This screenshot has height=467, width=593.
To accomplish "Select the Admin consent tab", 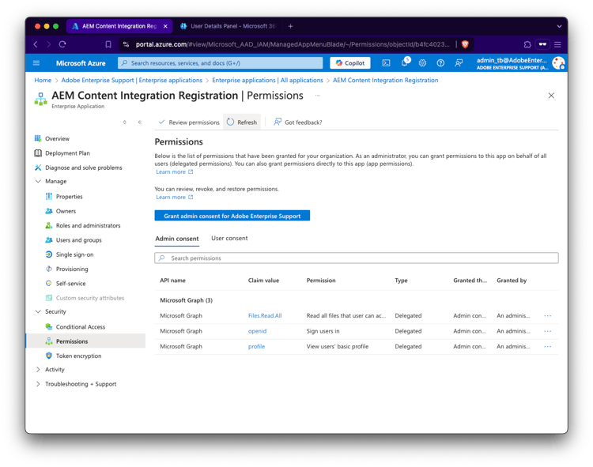I will (177, 239).
